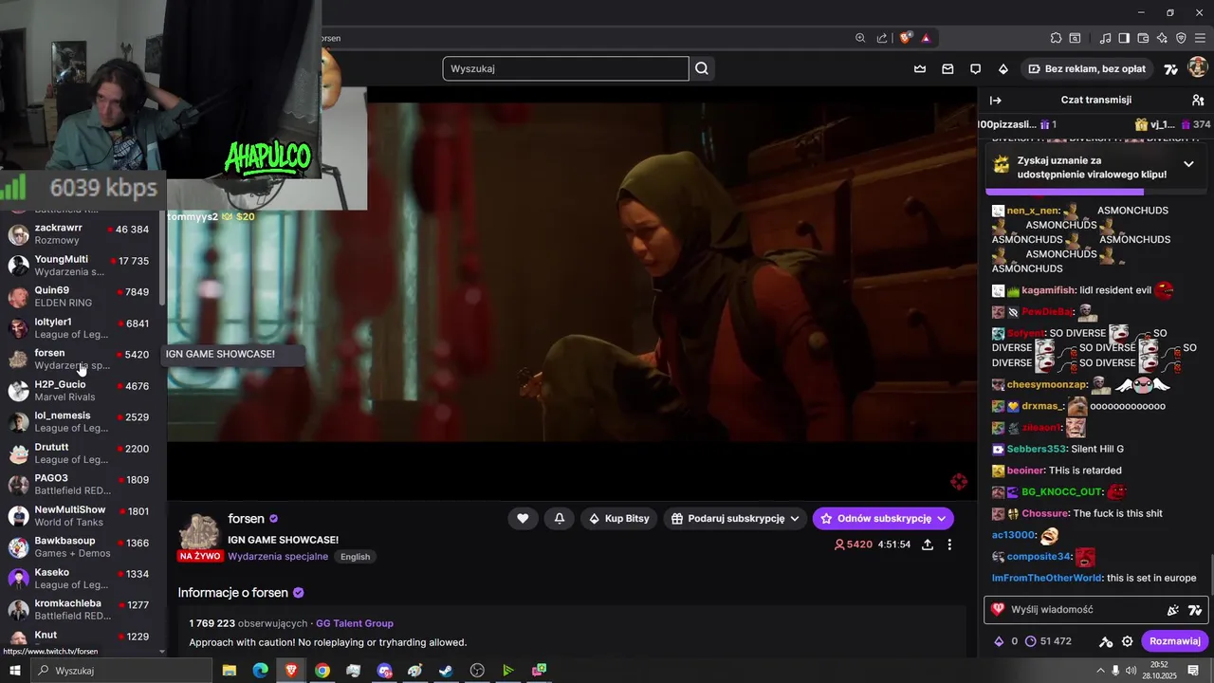This screenshot has height=683, width=1214.
Task: Open File Explorer from taskbar
Action: 230,671
